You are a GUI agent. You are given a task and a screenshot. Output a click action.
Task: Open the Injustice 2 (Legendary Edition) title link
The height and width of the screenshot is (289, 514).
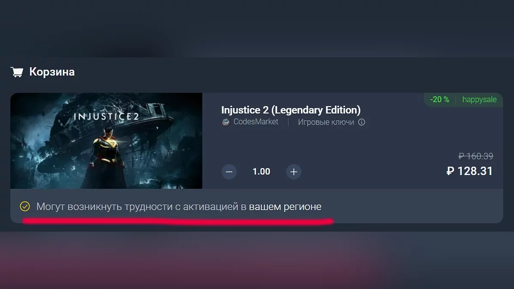(x=291, y=110)
